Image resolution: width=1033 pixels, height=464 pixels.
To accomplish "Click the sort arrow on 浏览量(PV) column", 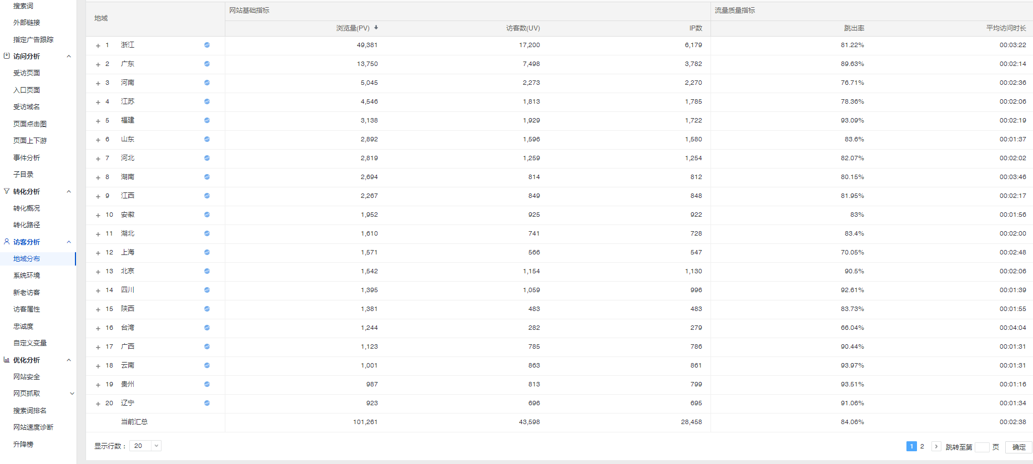I will (376, 28).
